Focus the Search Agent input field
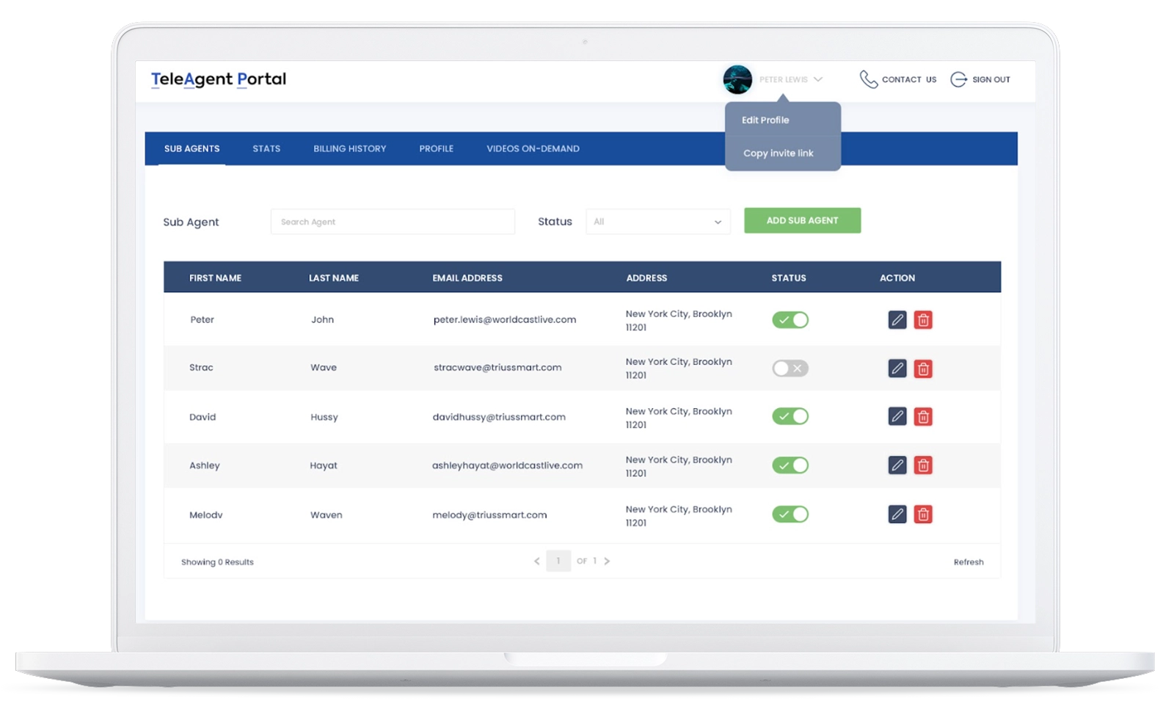 coord(393,222)
